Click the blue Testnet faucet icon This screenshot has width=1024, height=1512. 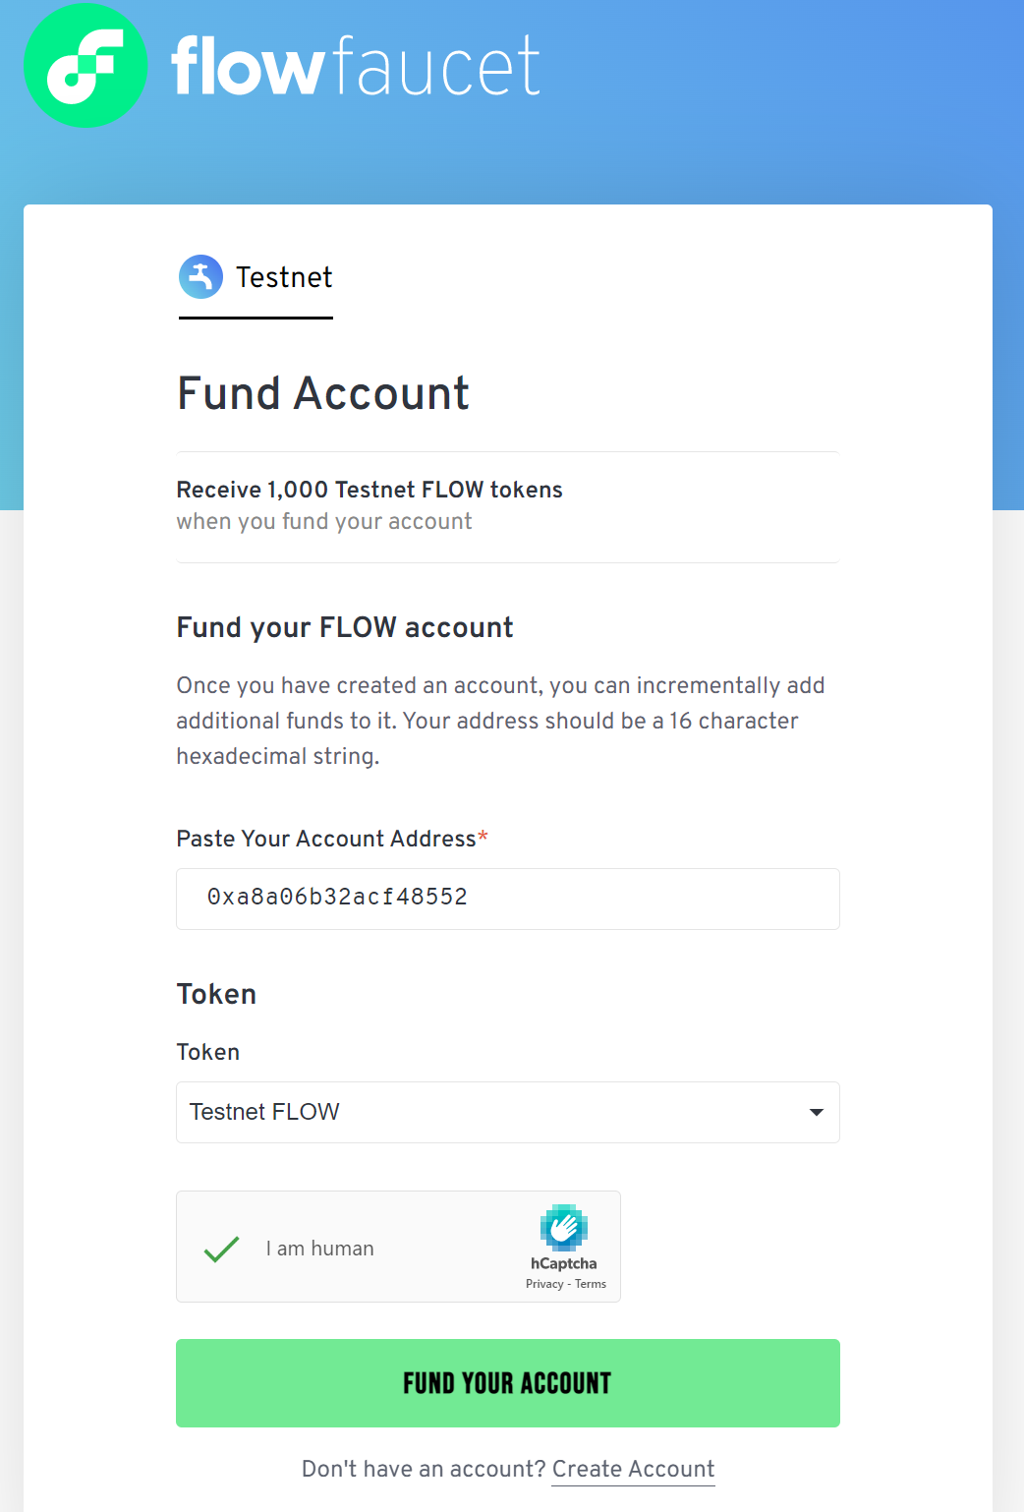point(200,277)
